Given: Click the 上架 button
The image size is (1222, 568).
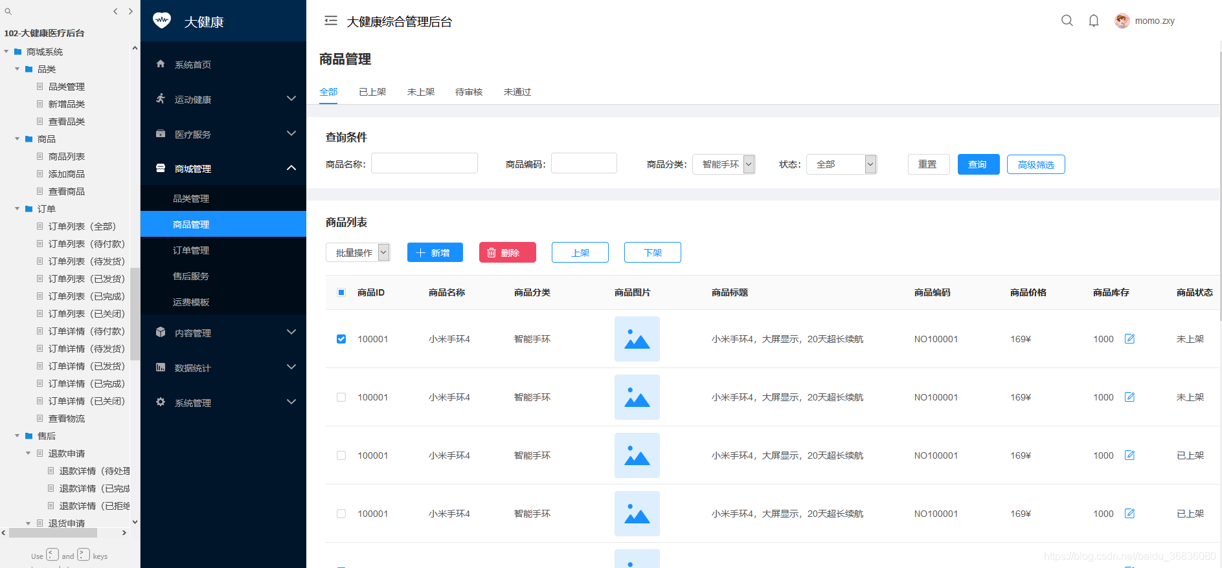Looking at the screenshot, I should (580, 252).
